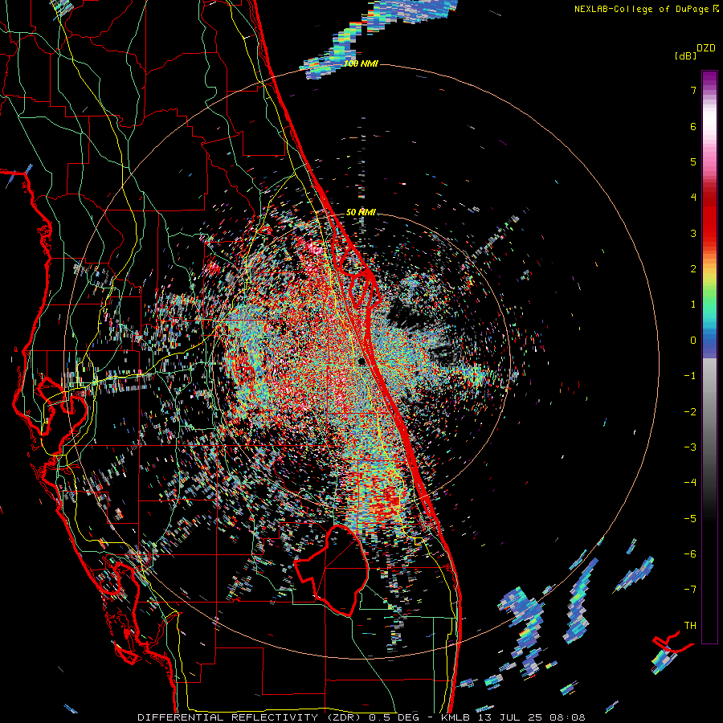The image size is (723, 723).
Task: Click the 0.5 DEG elevation text
Action: pyautogui.click(x=394, y=717)
